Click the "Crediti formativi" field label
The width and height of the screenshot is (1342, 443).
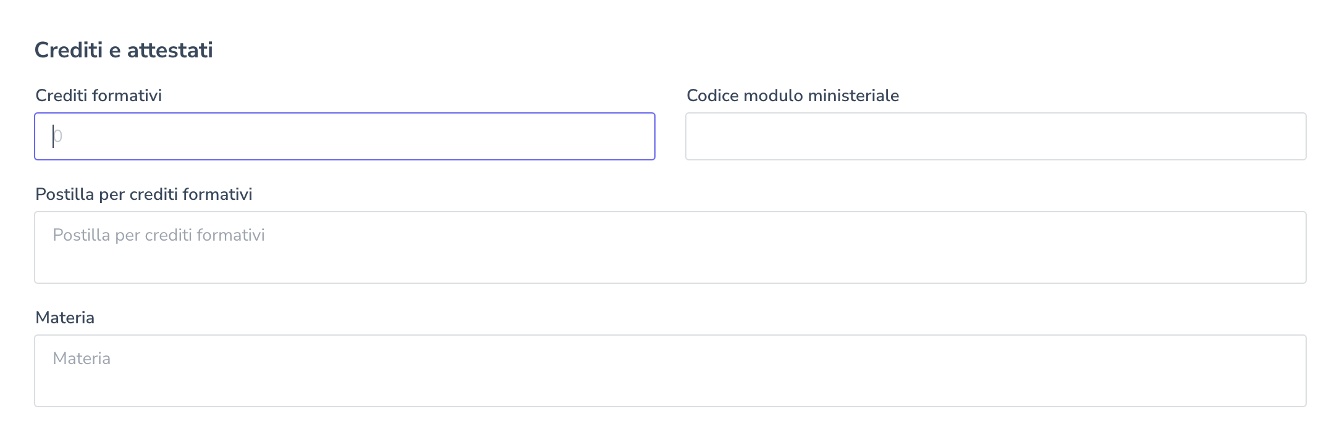coord(99,96)
